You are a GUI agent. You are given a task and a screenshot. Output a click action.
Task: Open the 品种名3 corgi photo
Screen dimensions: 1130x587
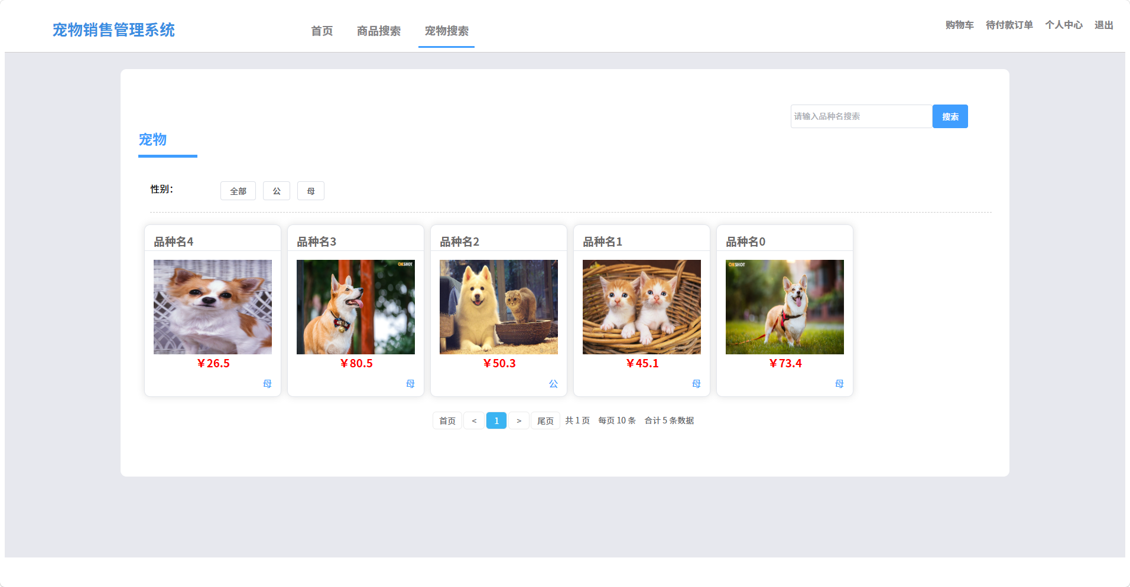pyautogui.click(x=356, y=307)
